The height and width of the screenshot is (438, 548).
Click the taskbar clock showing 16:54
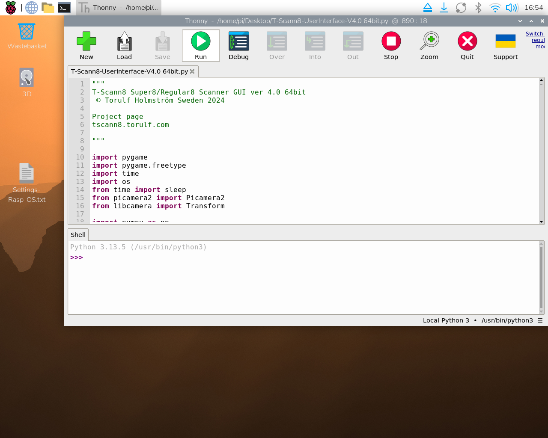point(533,8)
